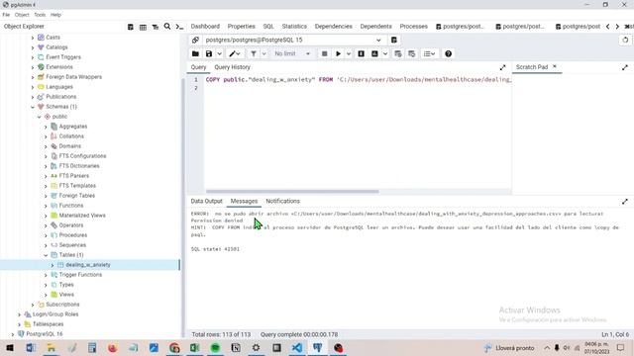Viewport: 634px width, 356px height.
Task: Select the Trigger Functions tree item
Action: click(80, 275)
